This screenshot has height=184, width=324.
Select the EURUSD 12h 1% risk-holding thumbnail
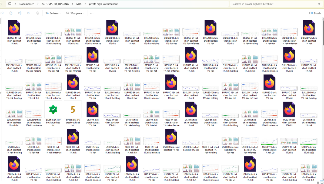click(211, 88)
